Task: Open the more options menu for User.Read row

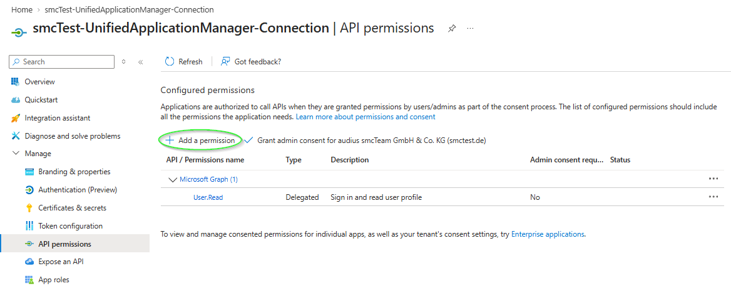Action: coord(713,197)
